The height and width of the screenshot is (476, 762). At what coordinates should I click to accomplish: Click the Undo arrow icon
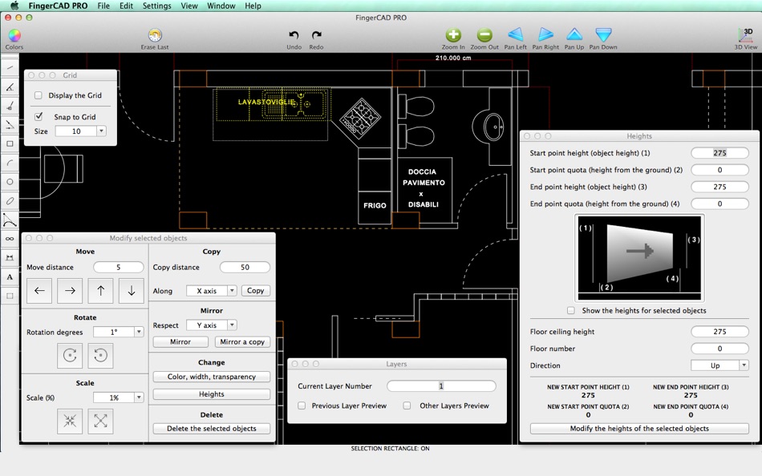(x=294, y=35)
